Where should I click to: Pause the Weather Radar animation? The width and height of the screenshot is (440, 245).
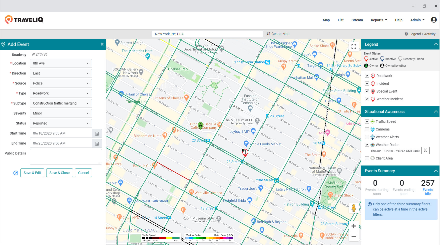(425, 150)
